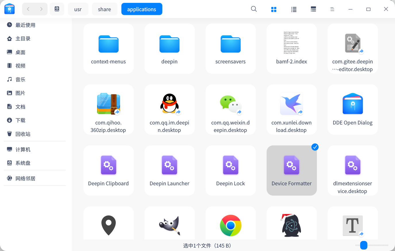395x251 pixels.
Task: Click the file manager app logo
Action: pyautogui.click(x=9, y=9)
